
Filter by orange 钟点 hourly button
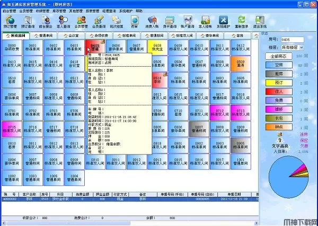coord(279,127)
